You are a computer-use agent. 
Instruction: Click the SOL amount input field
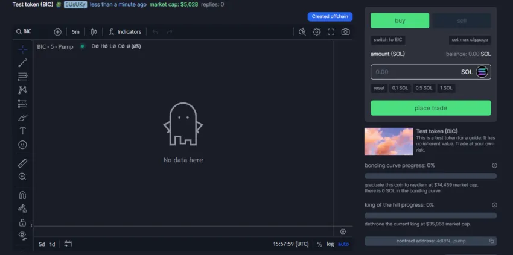pos(413,72)
